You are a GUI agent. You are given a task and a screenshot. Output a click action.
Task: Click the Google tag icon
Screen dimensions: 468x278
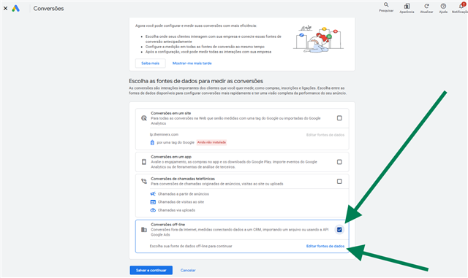coord(152,142)
